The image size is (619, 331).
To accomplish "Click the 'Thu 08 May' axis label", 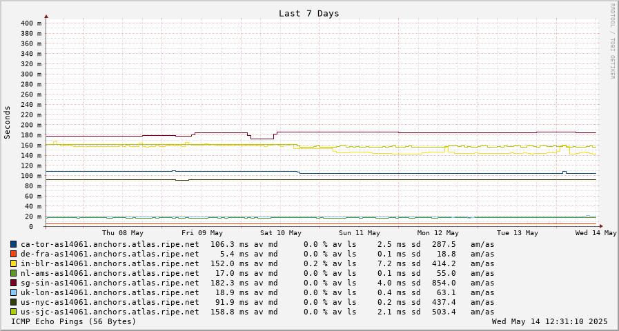I will coord(123,233).
